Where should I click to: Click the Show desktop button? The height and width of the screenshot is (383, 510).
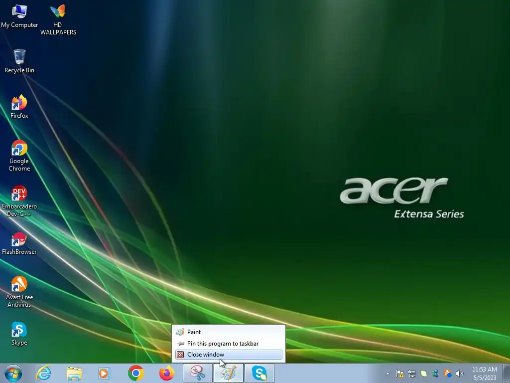click(507, 373)
